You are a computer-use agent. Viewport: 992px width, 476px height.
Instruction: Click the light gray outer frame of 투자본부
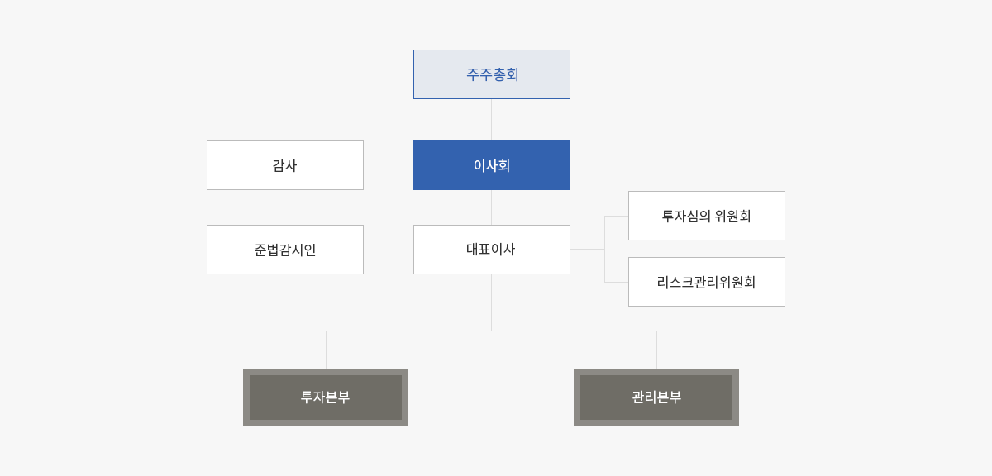tap(246, 397)
